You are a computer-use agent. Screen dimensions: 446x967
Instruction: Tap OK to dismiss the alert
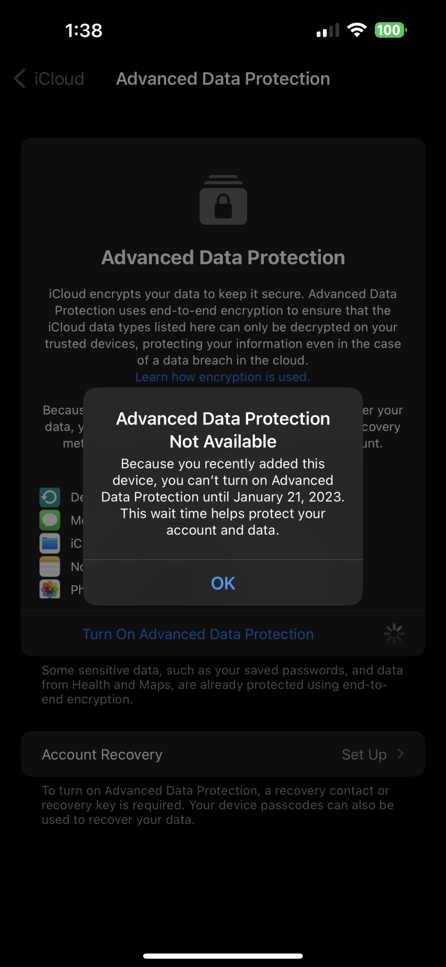click(223, 583)
